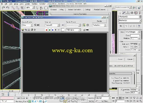Open the Environment and Effects dialog icon

87,25
